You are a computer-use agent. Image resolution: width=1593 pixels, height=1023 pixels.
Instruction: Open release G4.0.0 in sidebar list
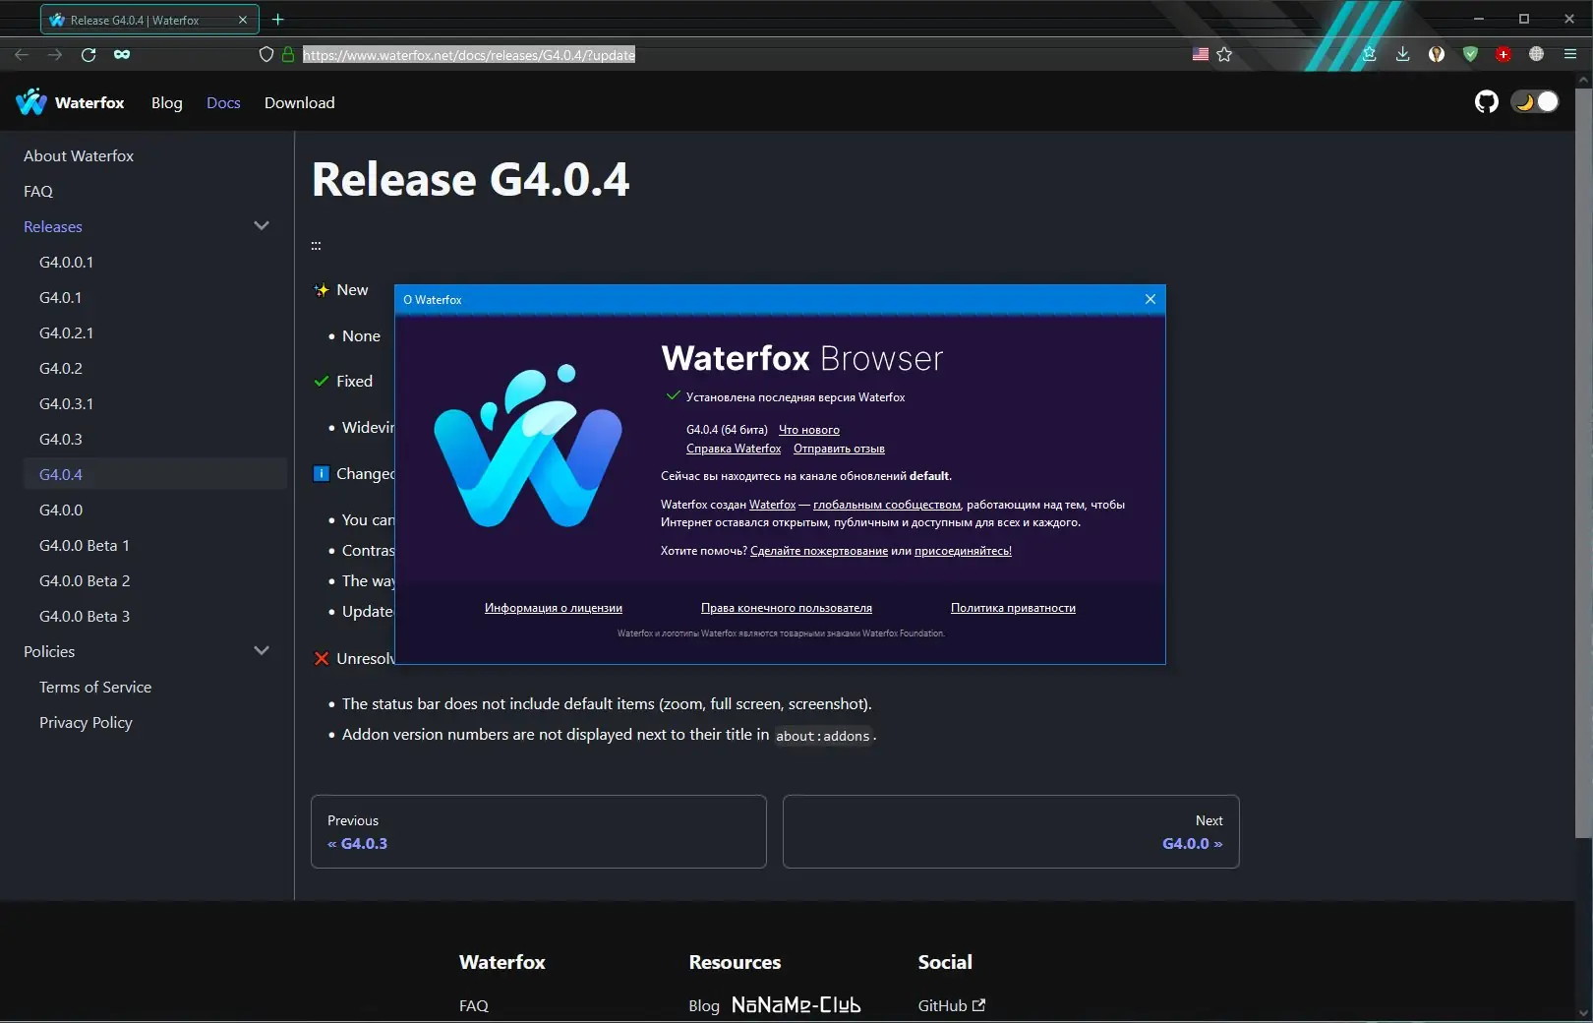(x=61, y=511)
